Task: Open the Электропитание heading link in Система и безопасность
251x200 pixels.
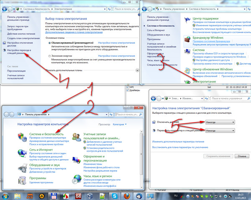Action: click(x=204, y=82)
